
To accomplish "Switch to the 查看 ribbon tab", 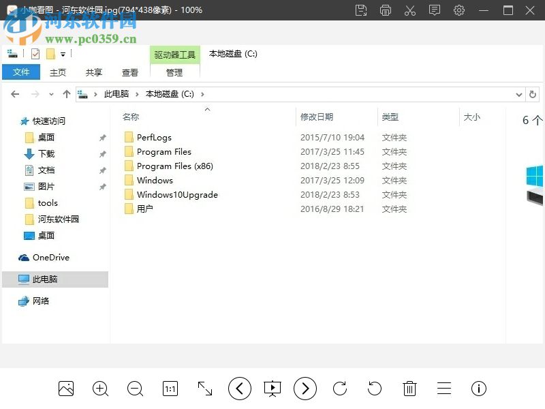I will (x=129, y=72).
